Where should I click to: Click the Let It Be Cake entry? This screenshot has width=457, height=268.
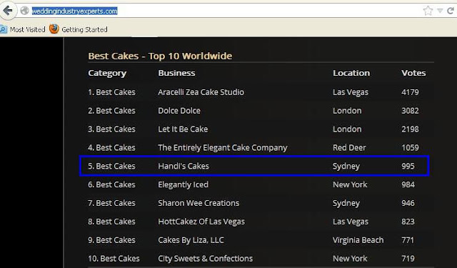[183, 129]
